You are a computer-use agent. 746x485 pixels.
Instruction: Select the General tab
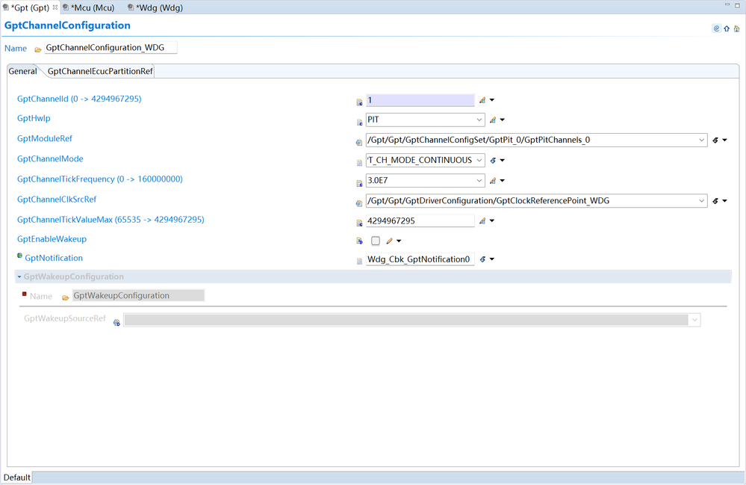[22, 72]
